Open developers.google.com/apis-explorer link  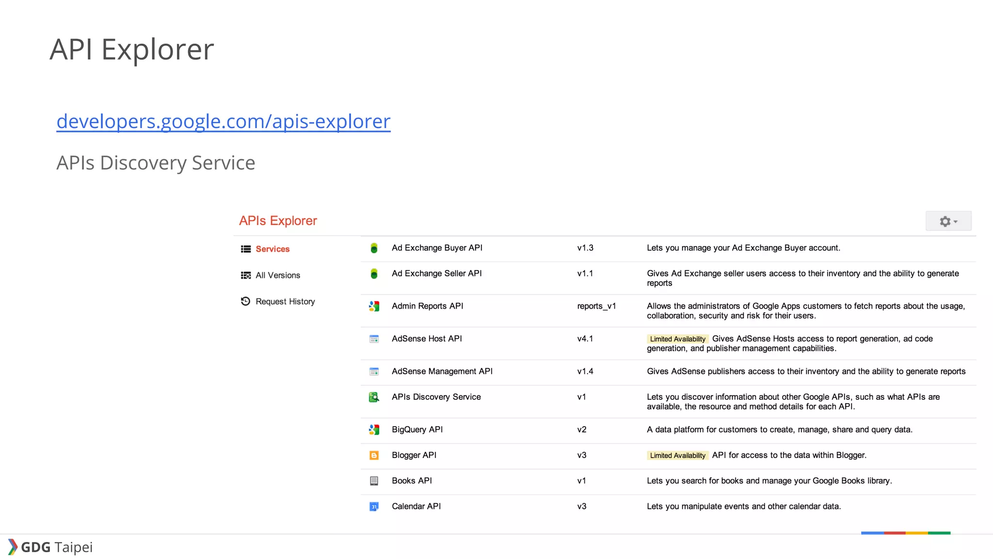[223, 121]
